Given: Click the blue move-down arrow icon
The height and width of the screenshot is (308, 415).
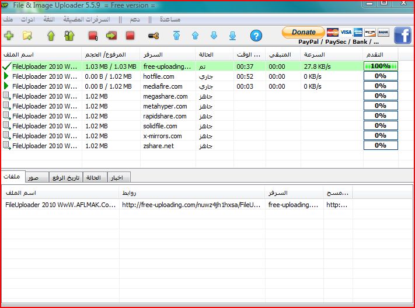Looking at the screenshot, I should click(214, 36).
